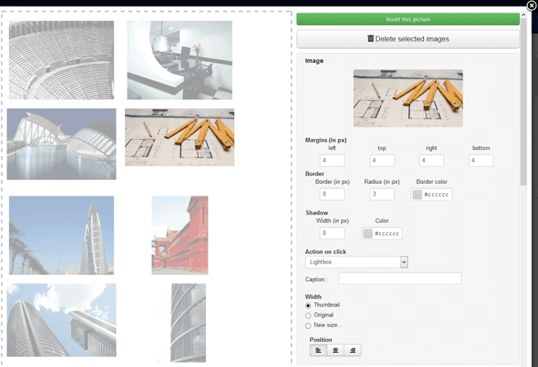Click the left margin input field

tap(333, 160)
